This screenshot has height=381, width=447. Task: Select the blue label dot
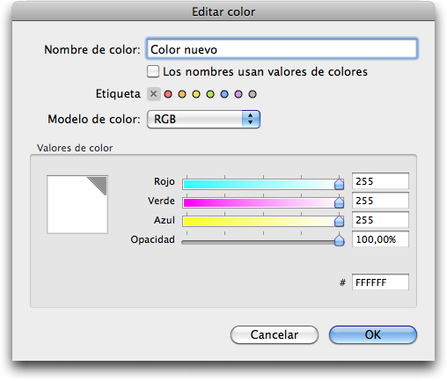point(224,94)
